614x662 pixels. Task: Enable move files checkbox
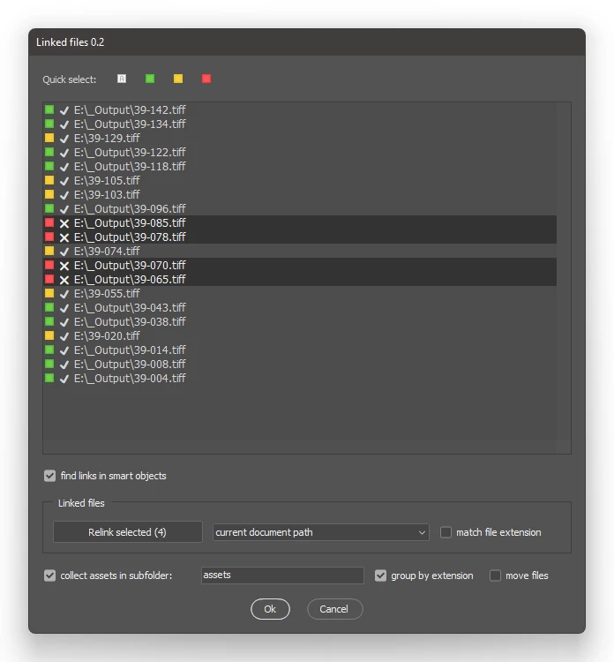tap(495, 575)
